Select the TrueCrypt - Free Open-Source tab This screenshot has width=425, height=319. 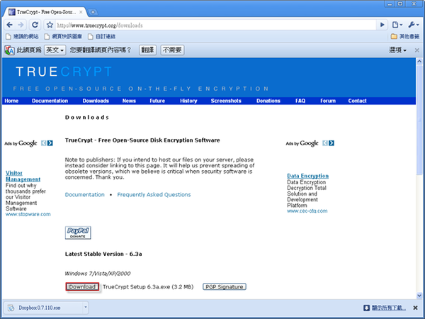point(45,12)
